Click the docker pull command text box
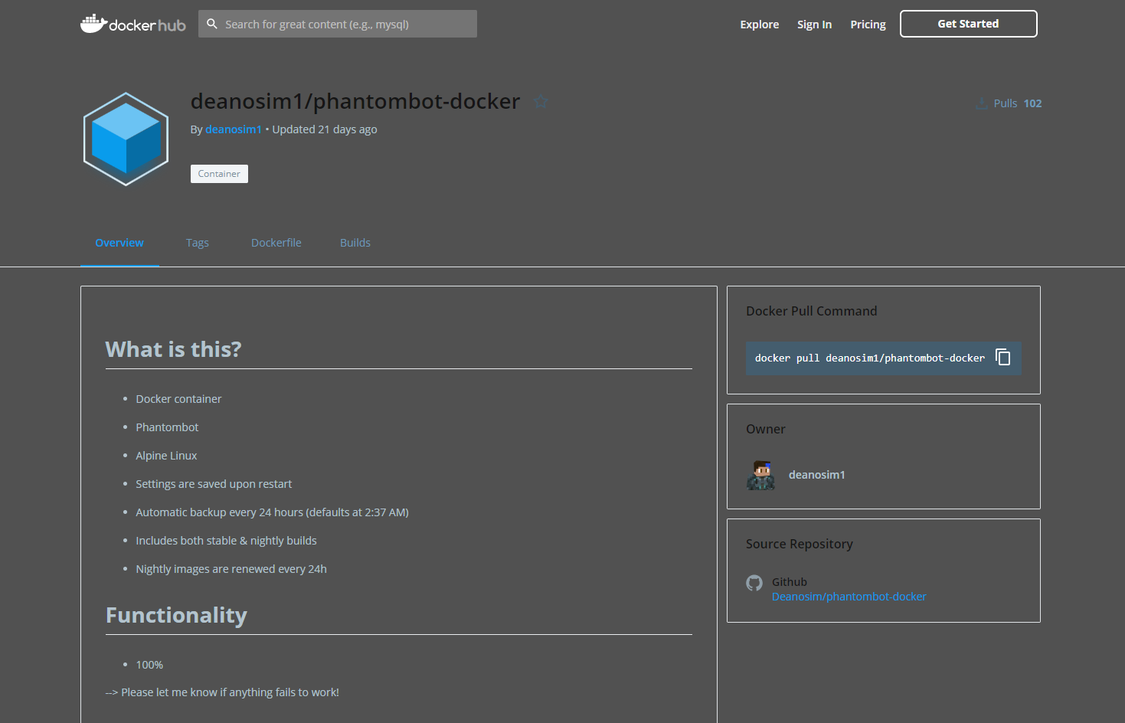This screenshot has width=1125, height=723. point(883,358)
